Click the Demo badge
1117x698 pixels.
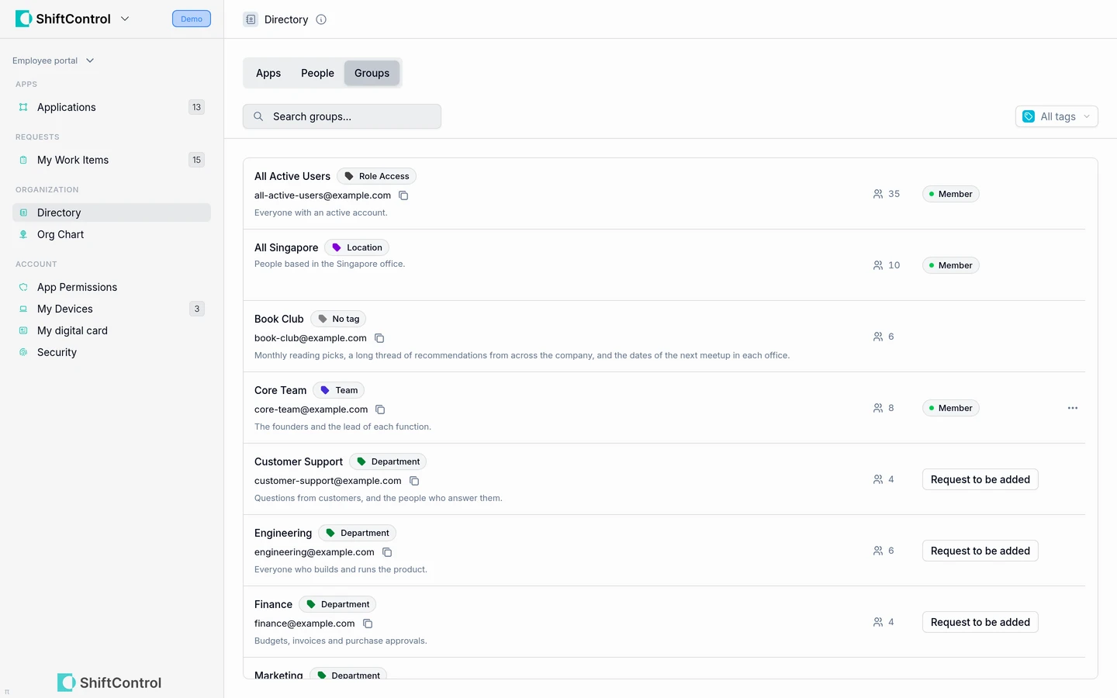pyautogui.click(x=192, y=19)
